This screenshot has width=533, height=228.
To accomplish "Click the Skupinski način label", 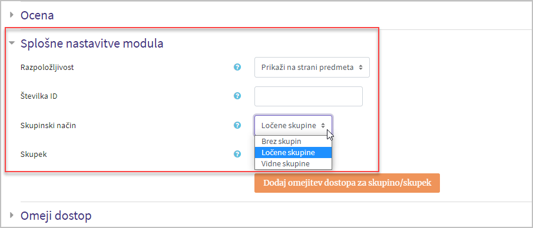I will (48, 126).
